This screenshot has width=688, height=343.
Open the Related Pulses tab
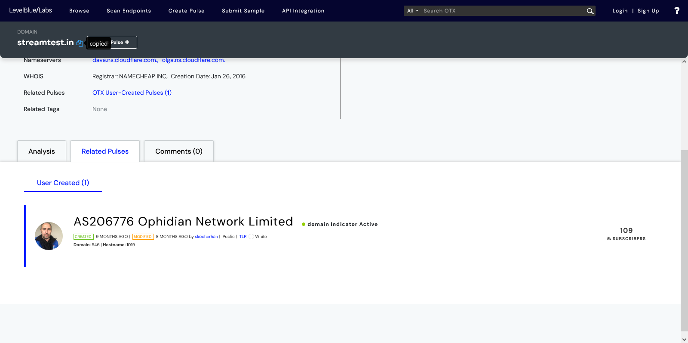(105, 151)
